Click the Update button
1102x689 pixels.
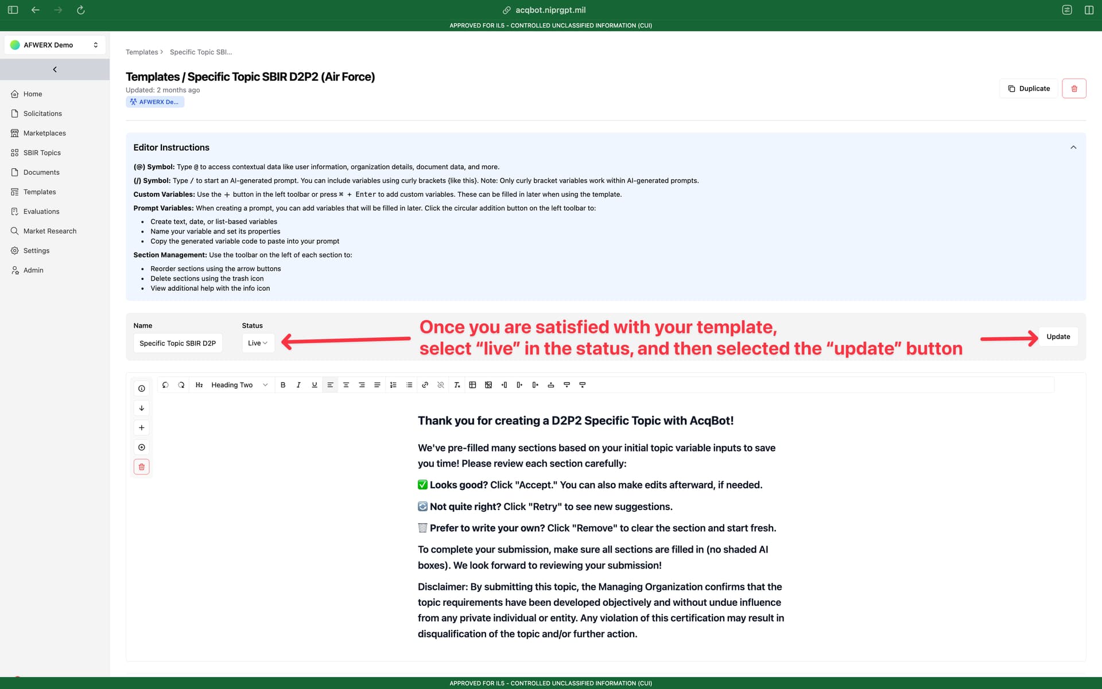pos(1058,337)
